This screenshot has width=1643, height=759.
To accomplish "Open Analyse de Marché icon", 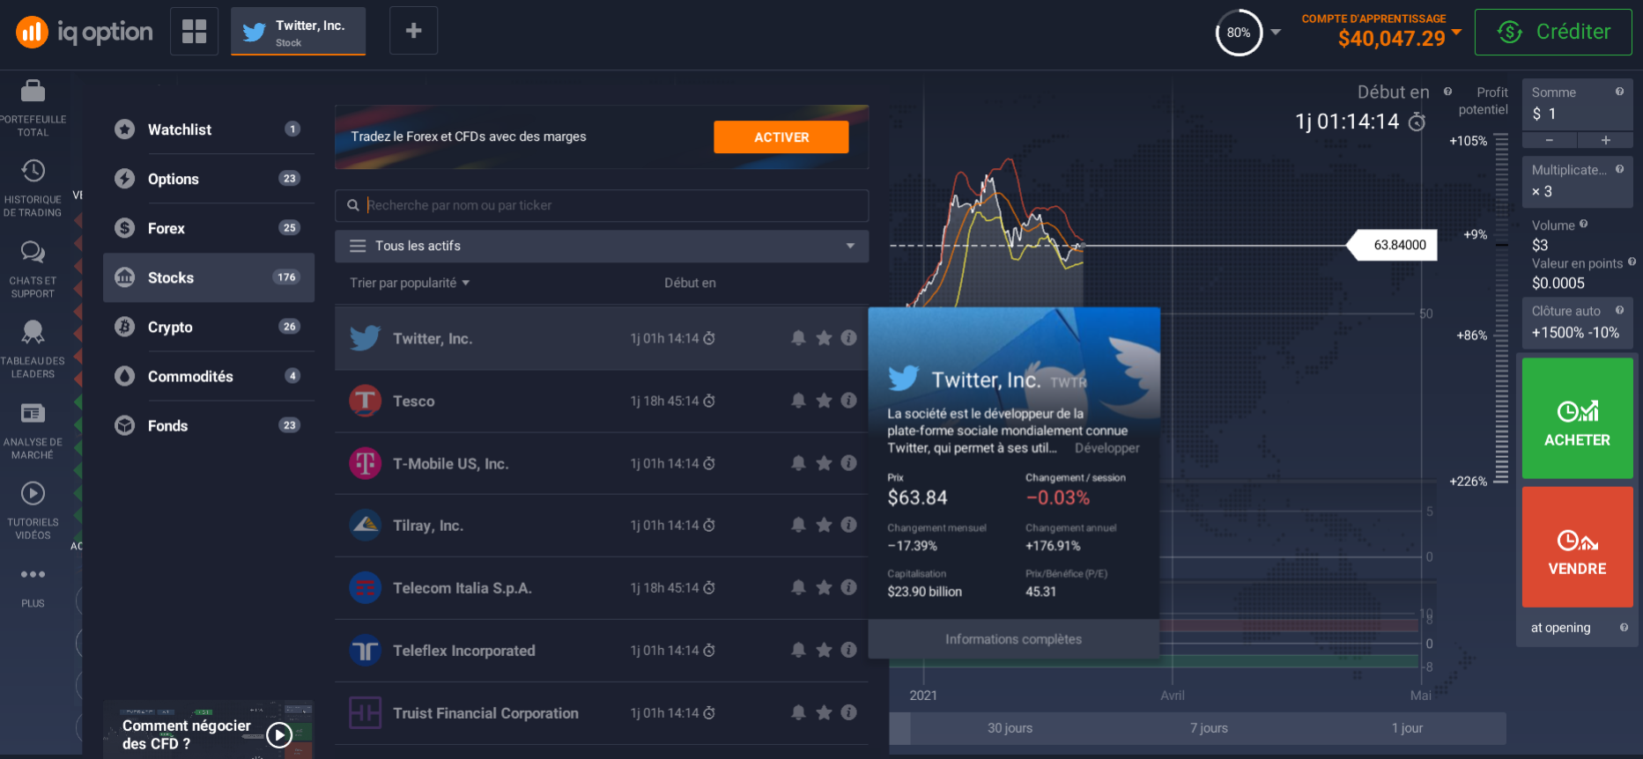I will (33, 413).
